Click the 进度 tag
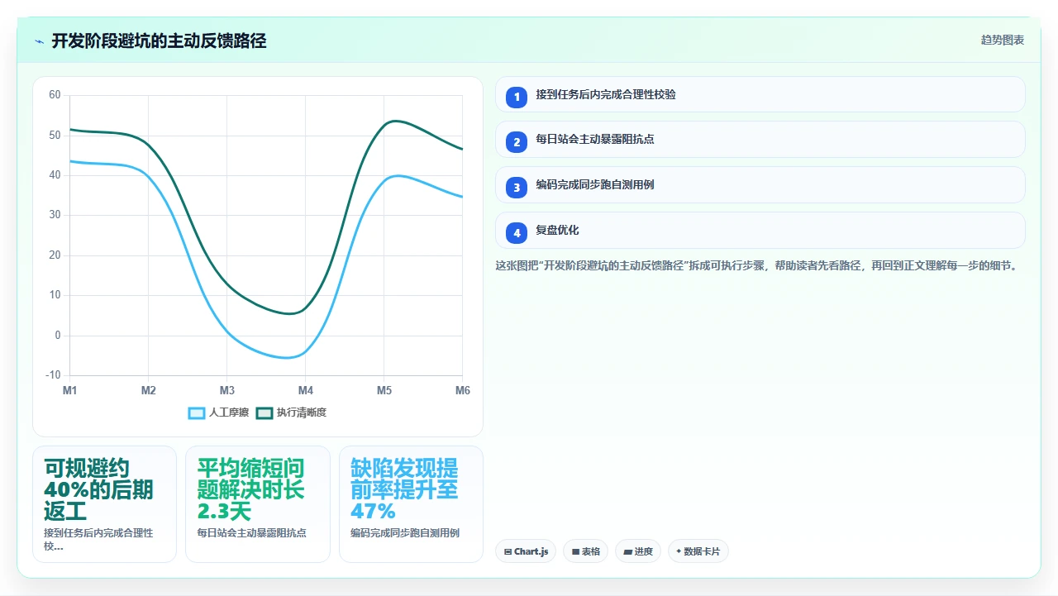Screen dimensions: 1058x596 [x=638, y=551]
